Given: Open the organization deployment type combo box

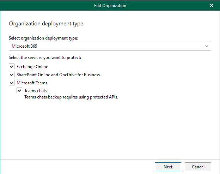Looking at the screenshot, I should coord(110,46).
